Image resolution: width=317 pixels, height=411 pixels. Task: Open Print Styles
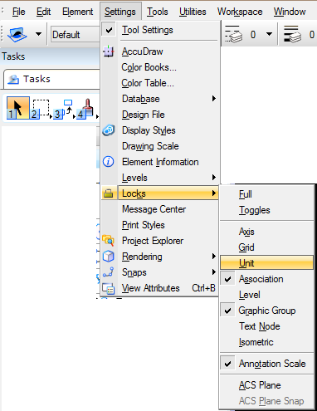144,225
